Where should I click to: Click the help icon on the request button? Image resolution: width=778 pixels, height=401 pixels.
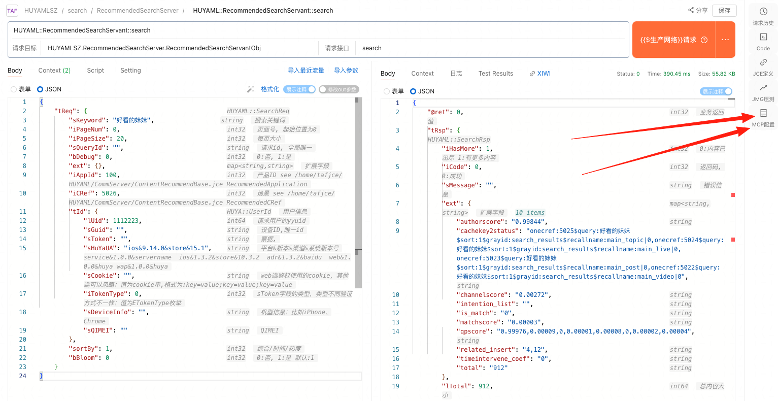[704, 40]
